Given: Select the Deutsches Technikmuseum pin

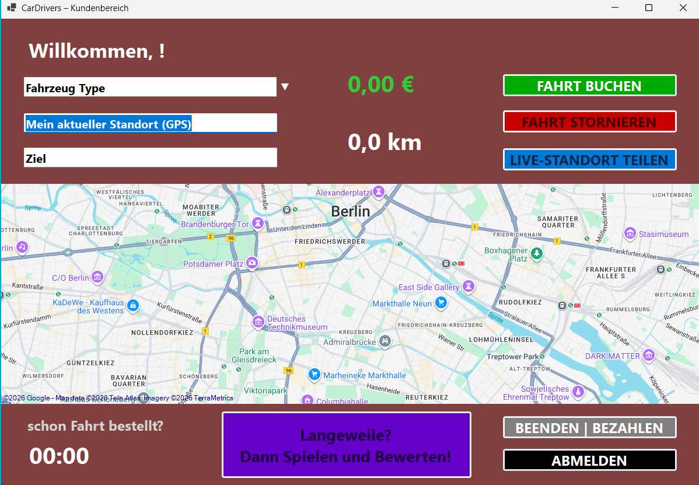Looking at the screenshot, I should [258, 322].
